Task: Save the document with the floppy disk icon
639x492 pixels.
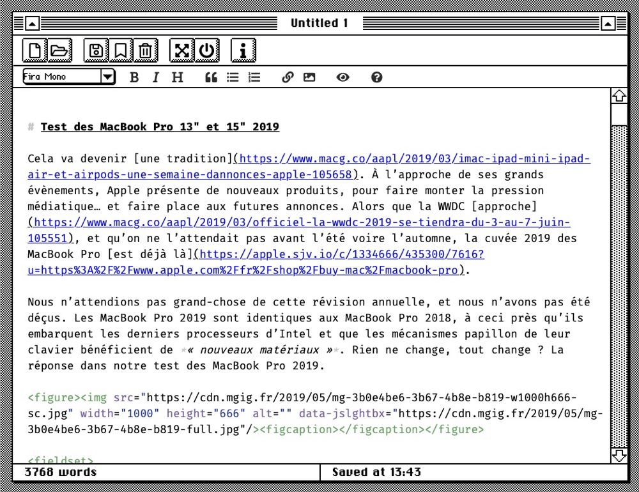Action: point(96,50)
